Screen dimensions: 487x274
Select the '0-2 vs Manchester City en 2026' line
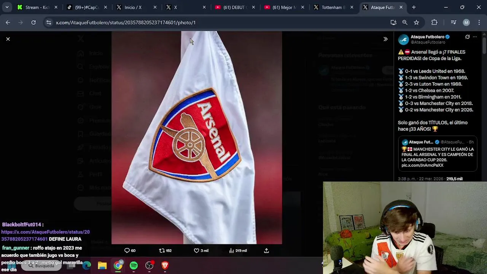436,110
